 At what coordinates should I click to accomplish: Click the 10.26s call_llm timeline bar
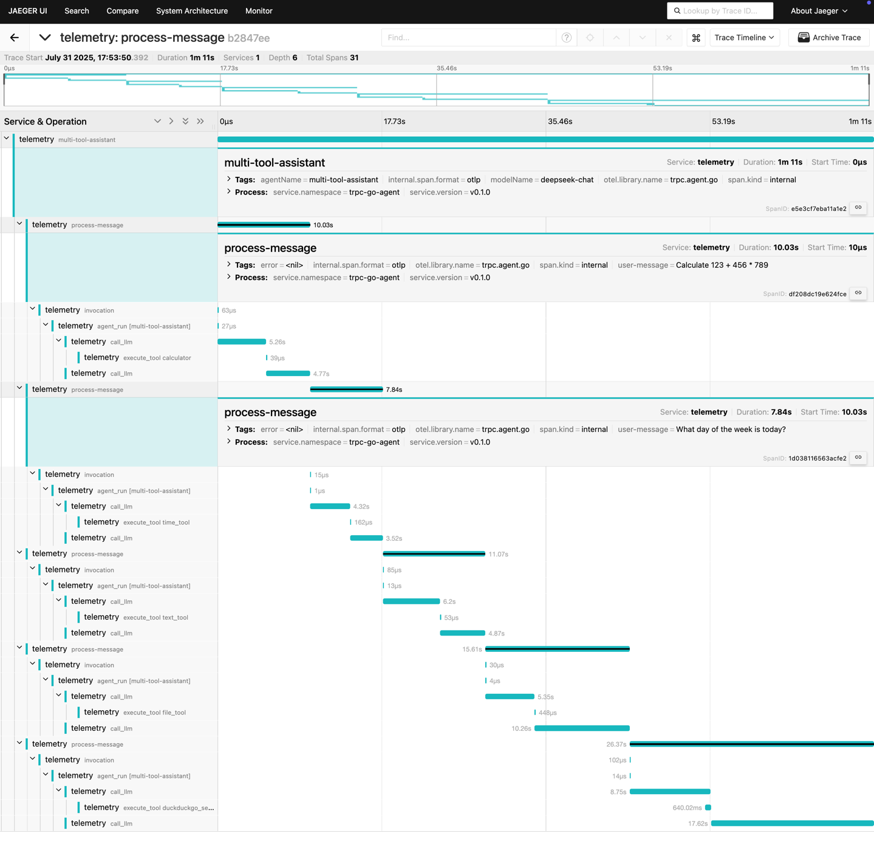click(582, 728)
